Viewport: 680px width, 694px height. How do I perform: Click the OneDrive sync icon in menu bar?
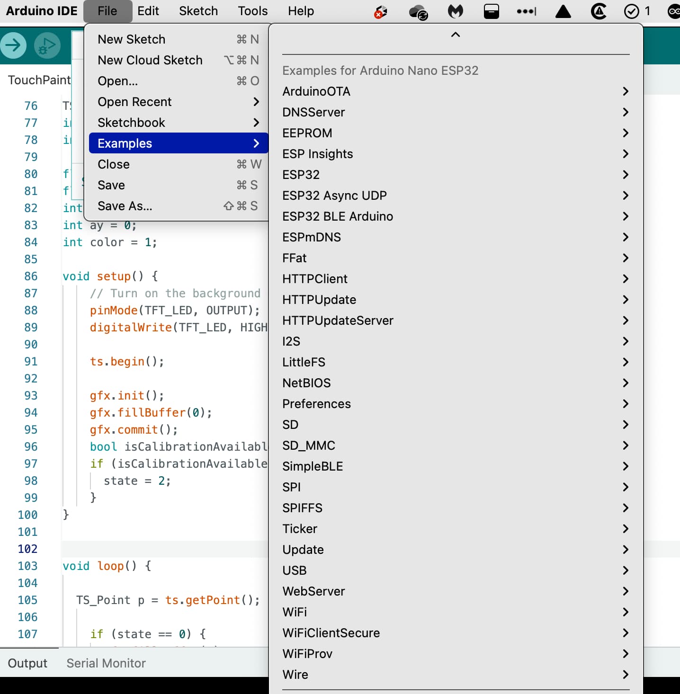coord(419,11)
